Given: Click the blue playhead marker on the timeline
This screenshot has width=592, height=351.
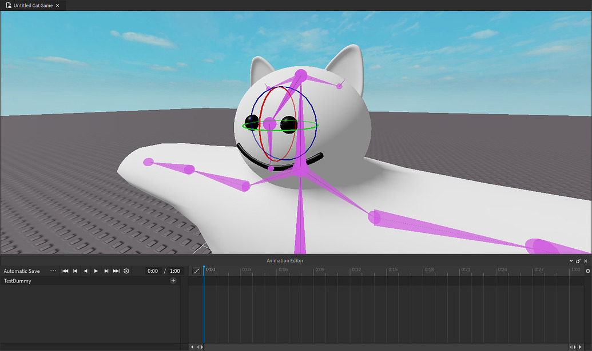Looking at the screenshot, I should pyautogui.click(x=204, y=269).
